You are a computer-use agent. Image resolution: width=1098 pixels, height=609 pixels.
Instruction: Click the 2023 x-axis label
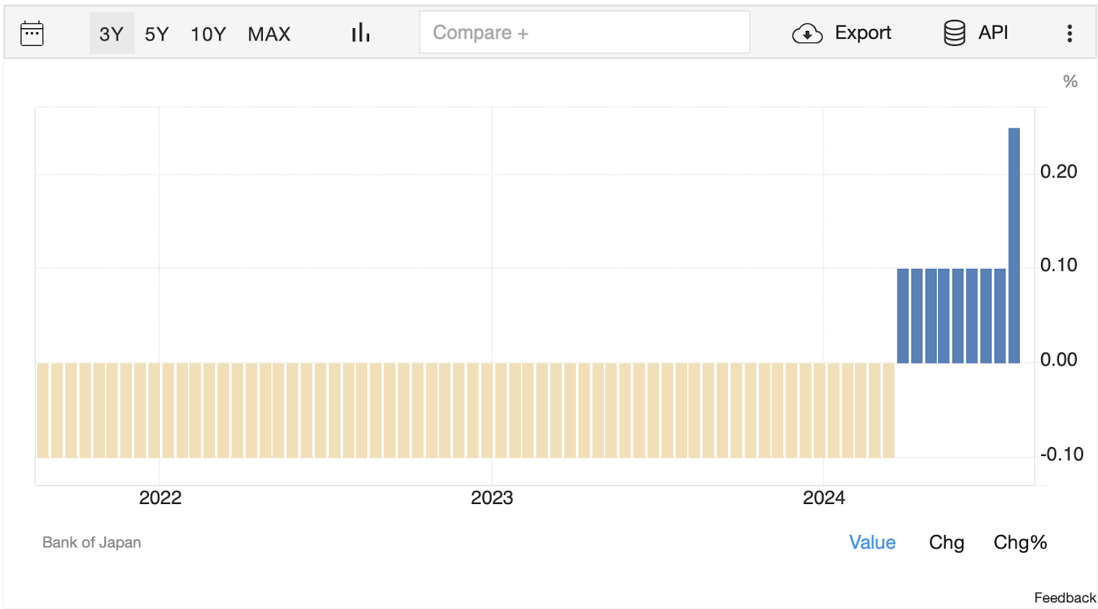coord(491,498)
